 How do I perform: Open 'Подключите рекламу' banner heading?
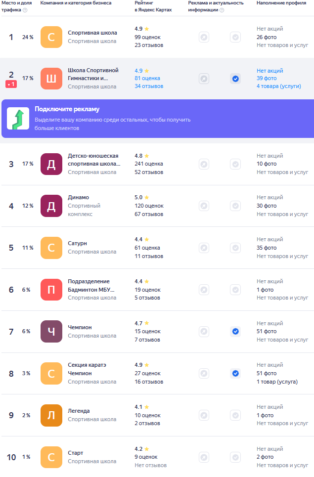tap(67, 109)
